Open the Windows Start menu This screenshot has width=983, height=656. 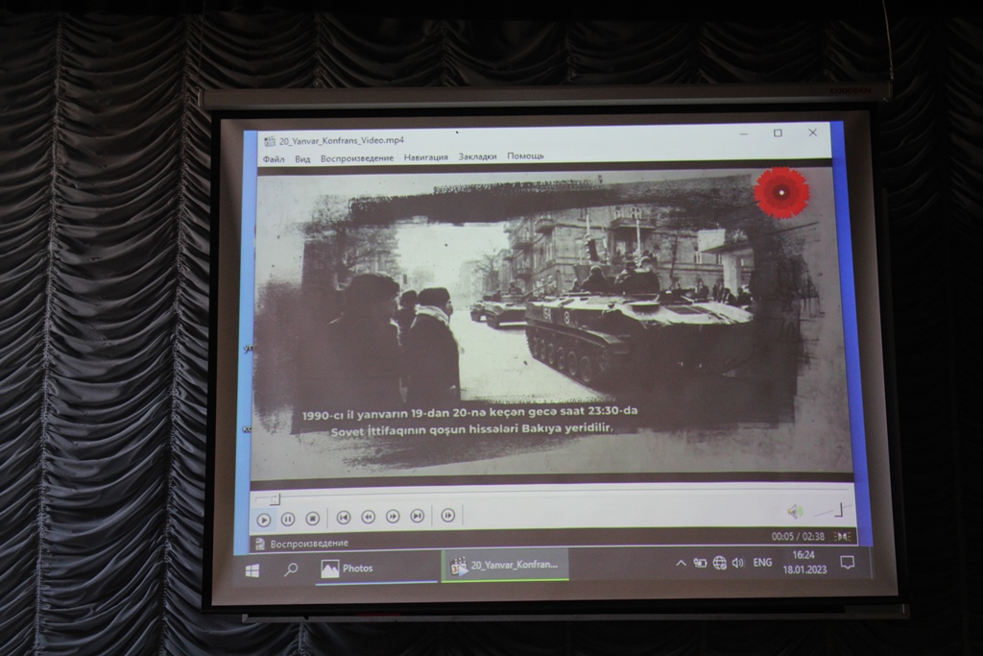click(x=252, y=571)
